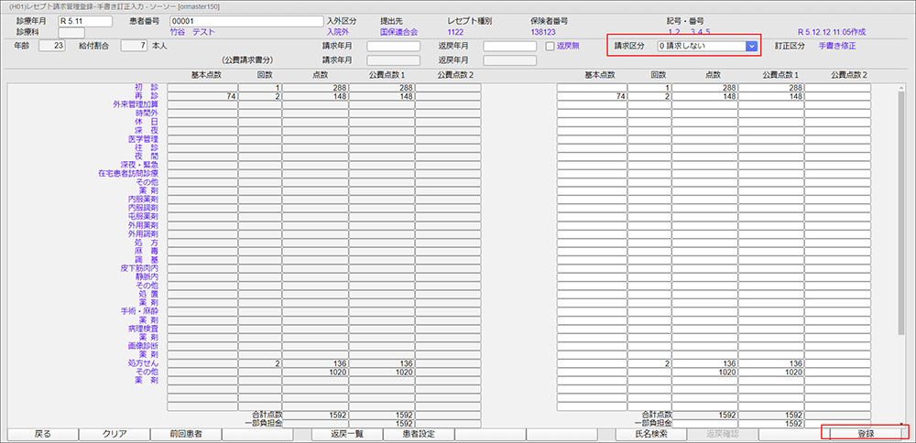Click the empty 診療科 input field
The height and width of the screenshot is (443, 916).
[x=71, y=33]
